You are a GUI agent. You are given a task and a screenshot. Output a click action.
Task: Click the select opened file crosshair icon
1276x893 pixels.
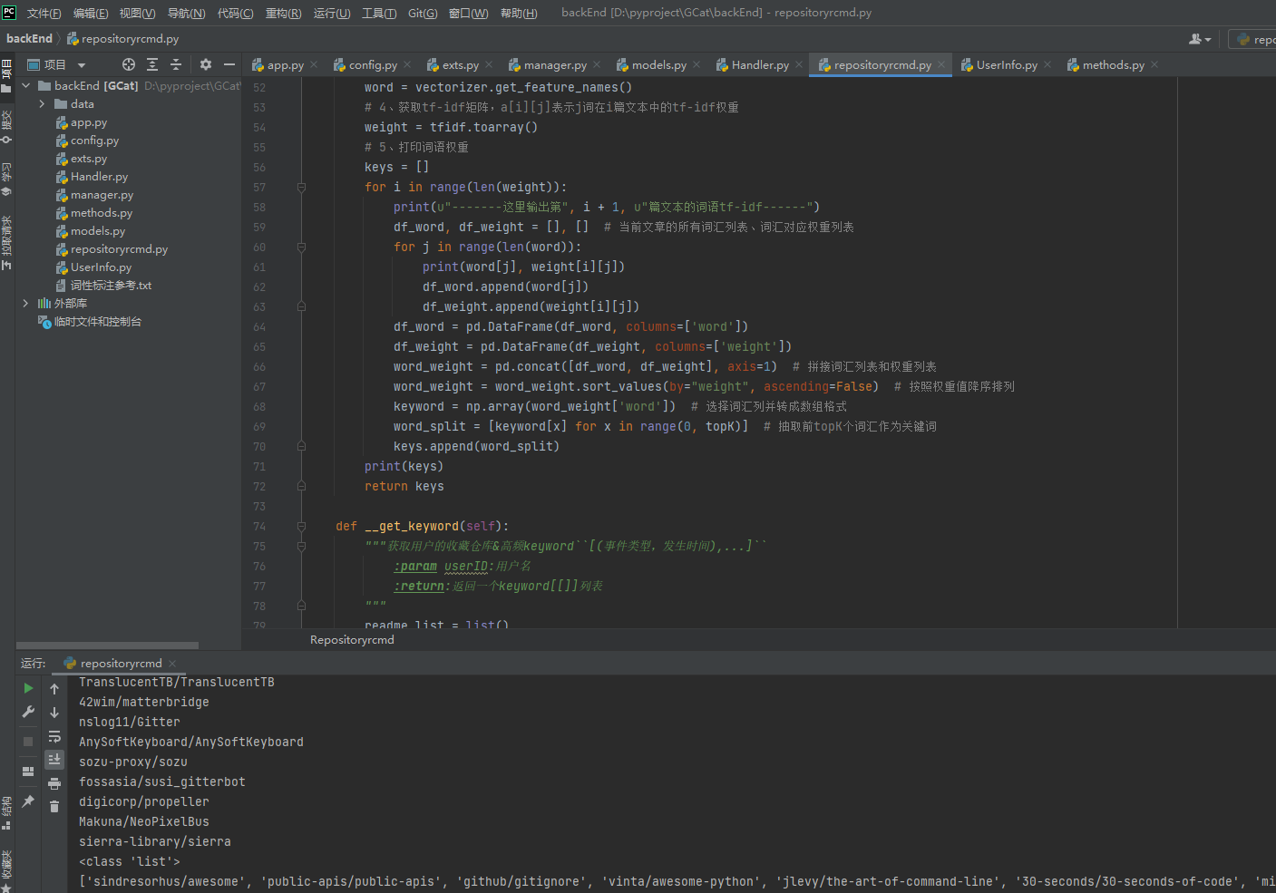tap(129, 64)
